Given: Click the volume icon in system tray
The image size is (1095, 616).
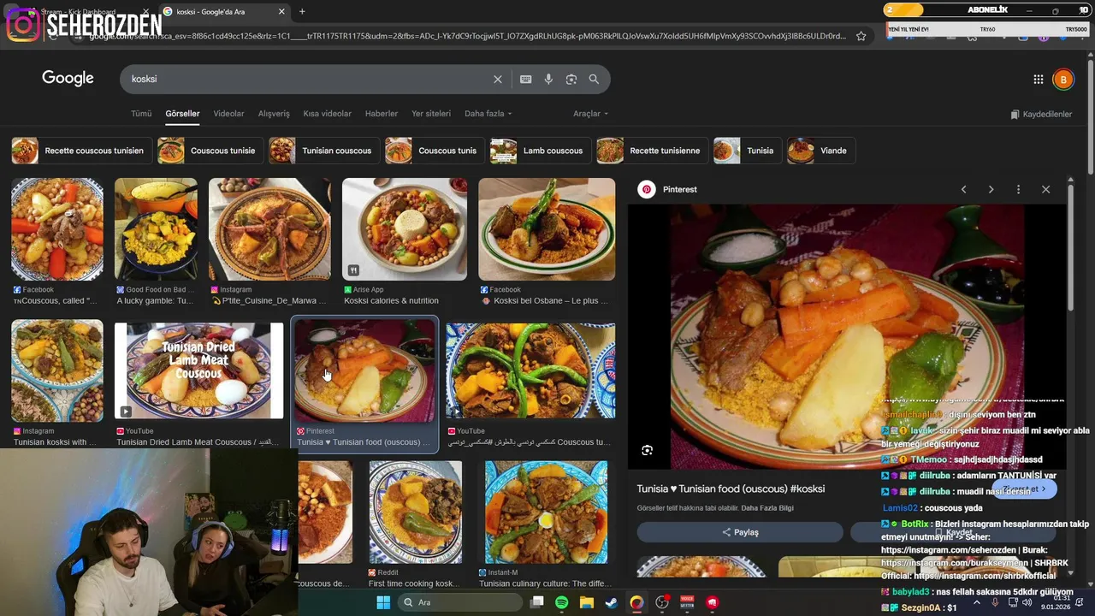Looking at the screenshot, I should tap(1027, 602).
